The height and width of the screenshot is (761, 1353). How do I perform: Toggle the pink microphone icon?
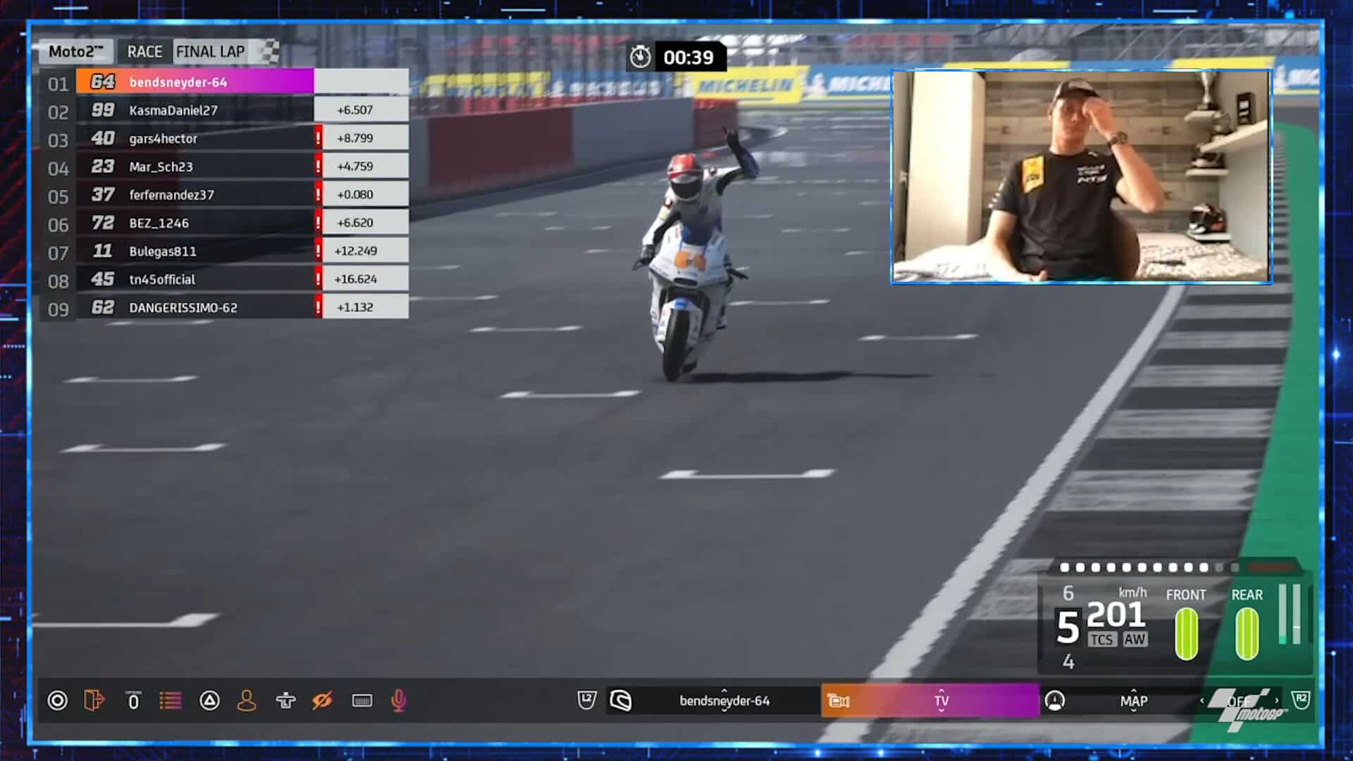tap(398, 700)
